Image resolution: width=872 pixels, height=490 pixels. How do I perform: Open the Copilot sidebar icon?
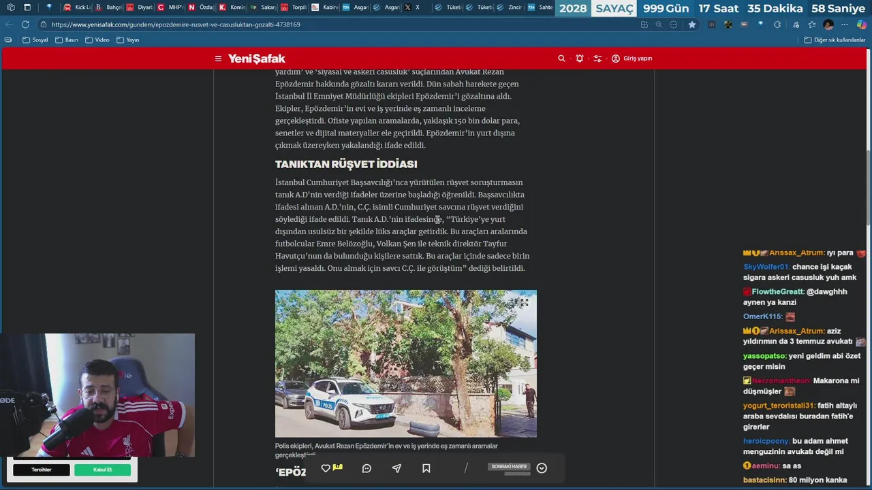tap(862, 24)
